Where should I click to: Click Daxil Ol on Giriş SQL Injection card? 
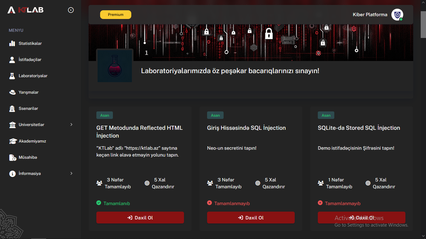point(251,218)
